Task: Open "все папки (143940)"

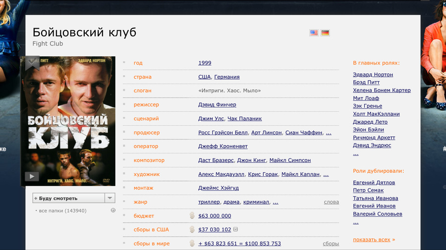Action: tap(62, 210)
